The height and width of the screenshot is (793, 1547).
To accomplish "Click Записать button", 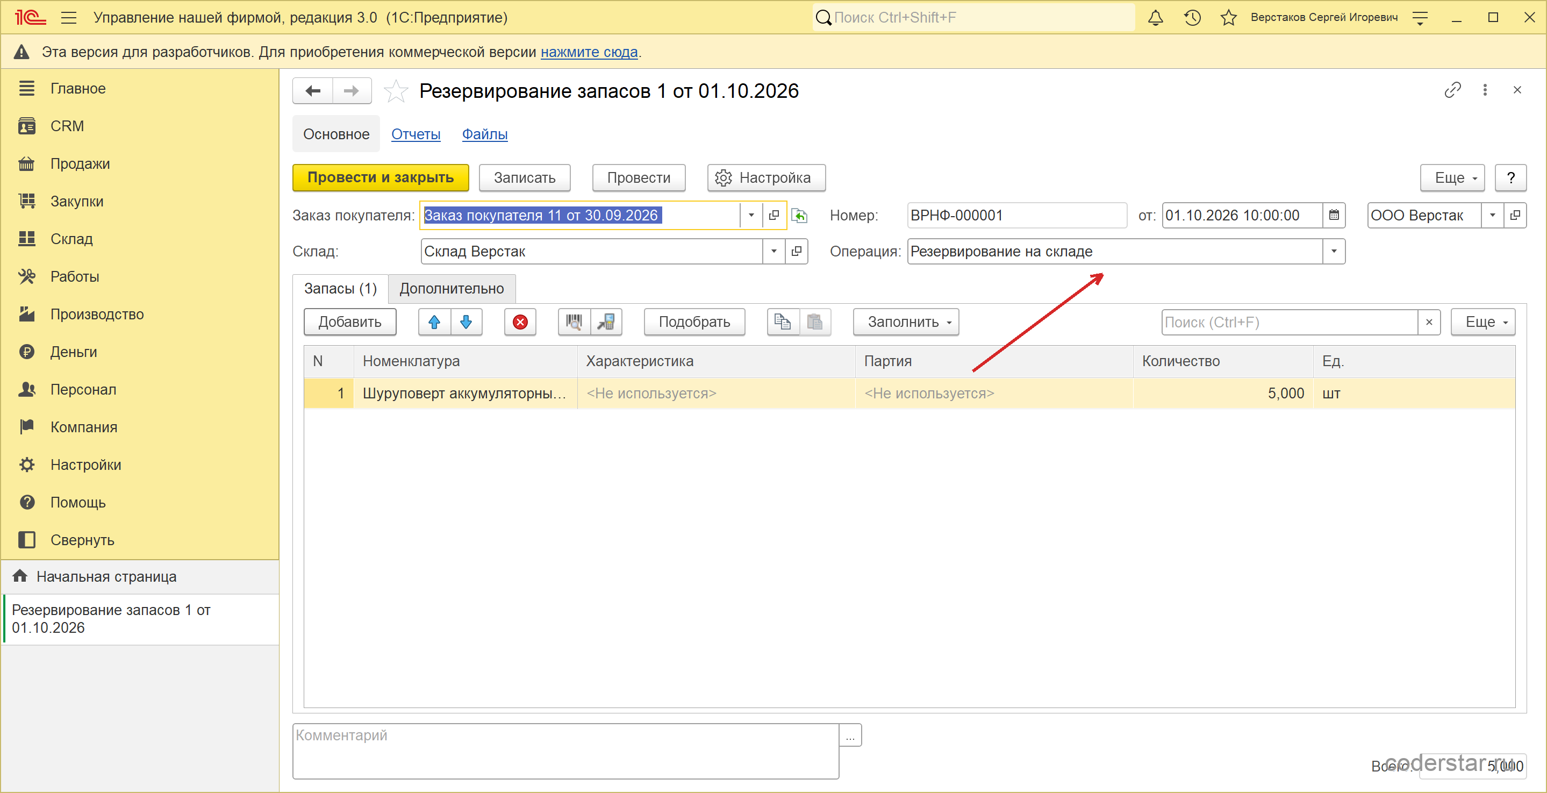I will [x=524, y=178].
